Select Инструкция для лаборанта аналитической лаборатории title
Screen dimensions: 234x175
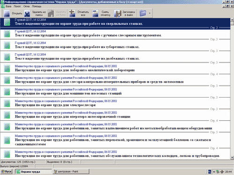tap(75, 70)
